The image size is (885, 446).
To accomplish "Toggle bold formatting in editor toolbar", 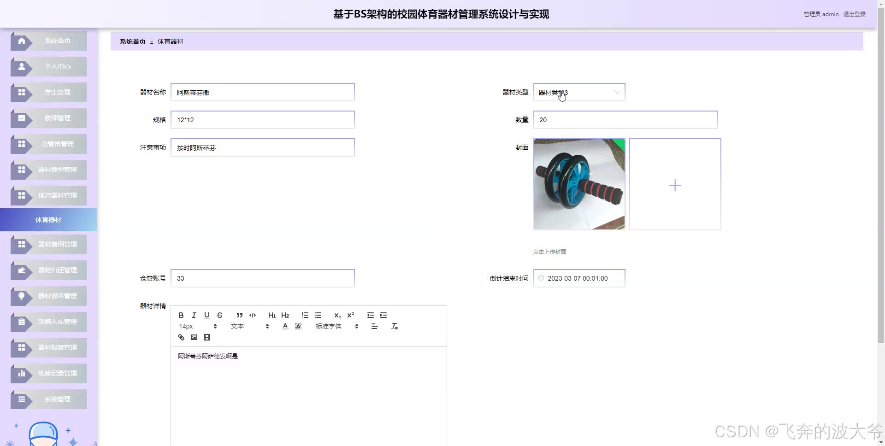I will [x=181, y=315].
